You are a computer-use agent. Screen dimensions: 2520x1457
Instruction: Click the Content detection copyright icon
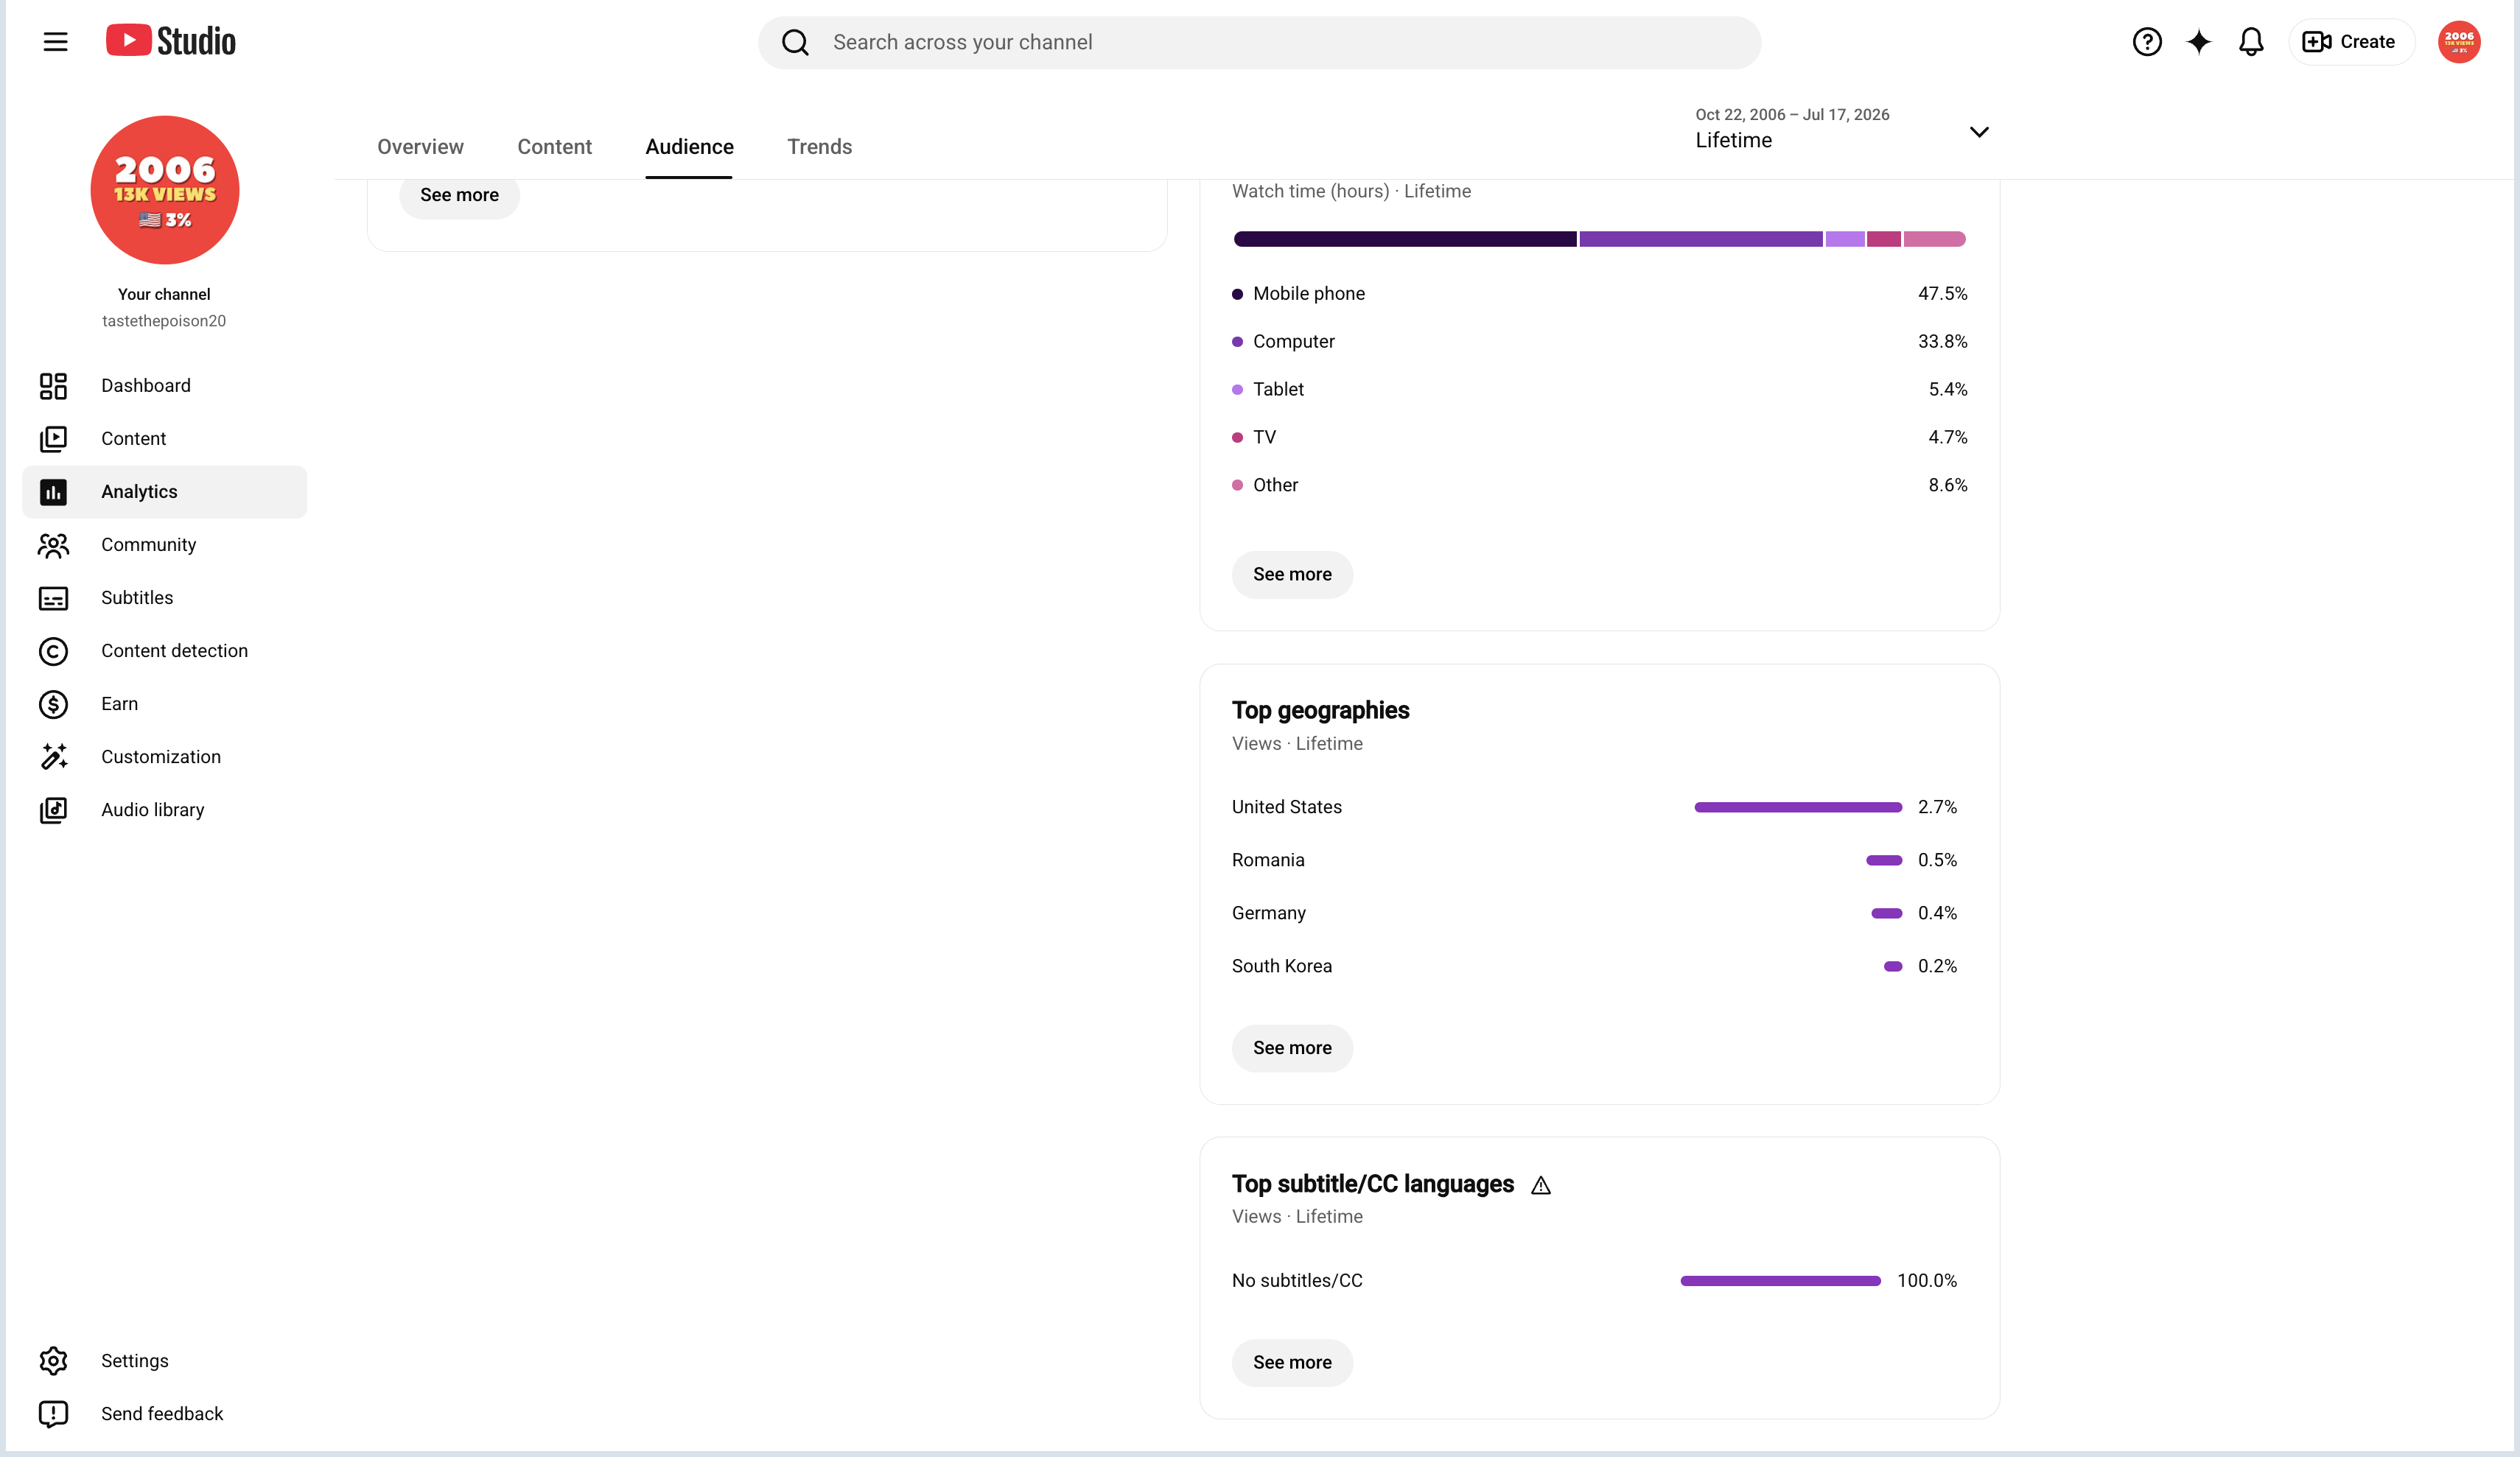click(x=53, y=651)
